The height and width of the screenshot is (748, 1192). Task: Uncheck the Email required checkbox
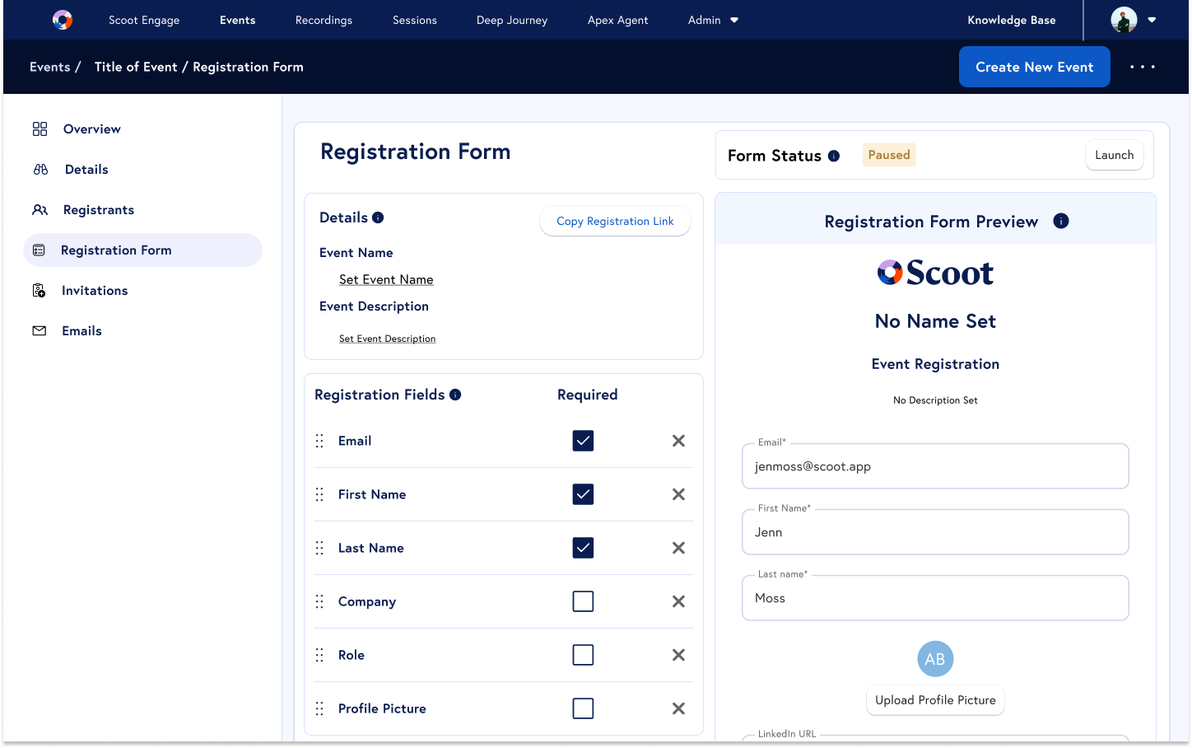click(x=583, y=441)
